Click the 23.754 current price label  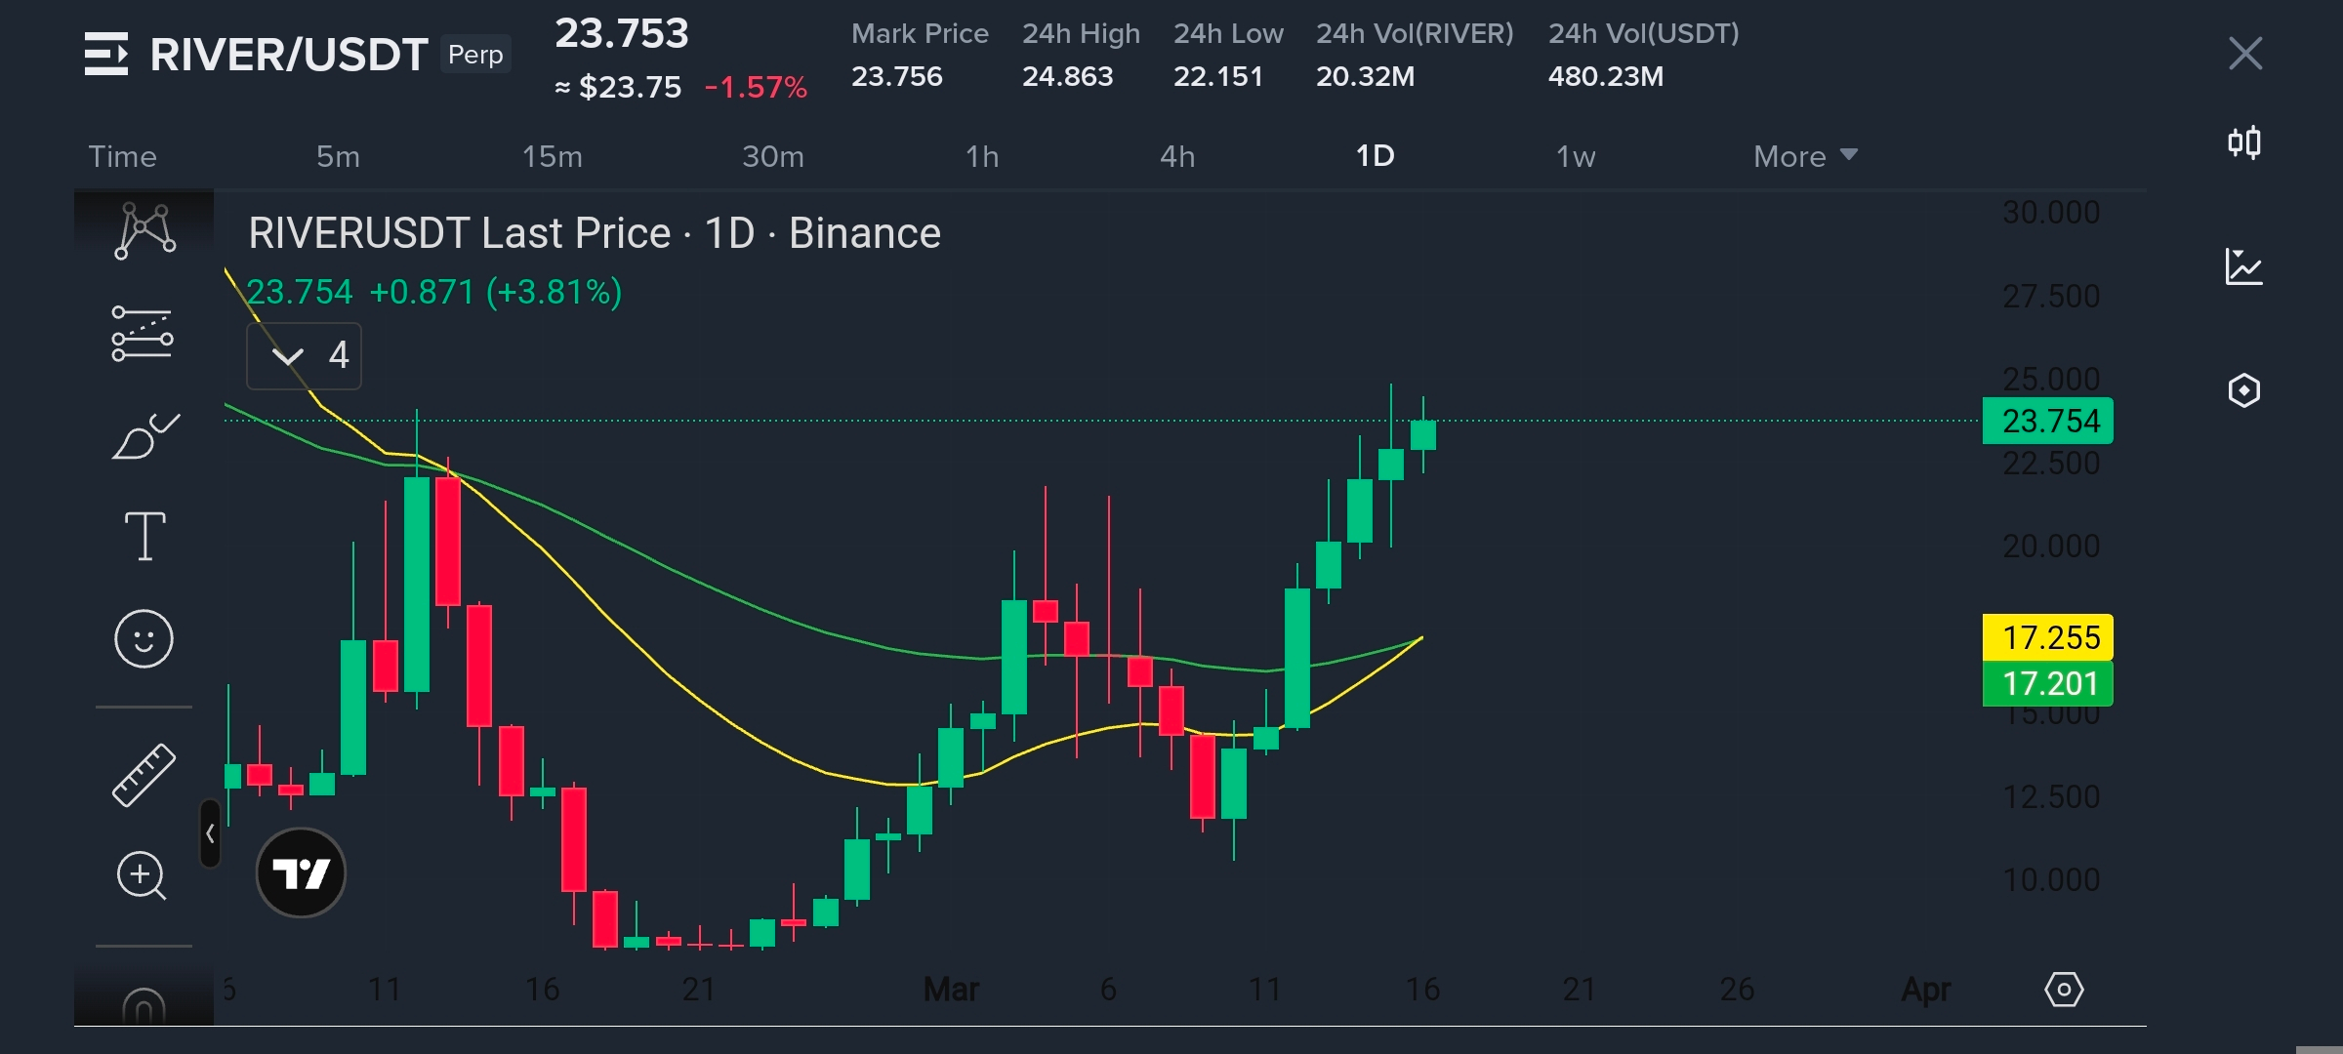[x=2047, y=422]
